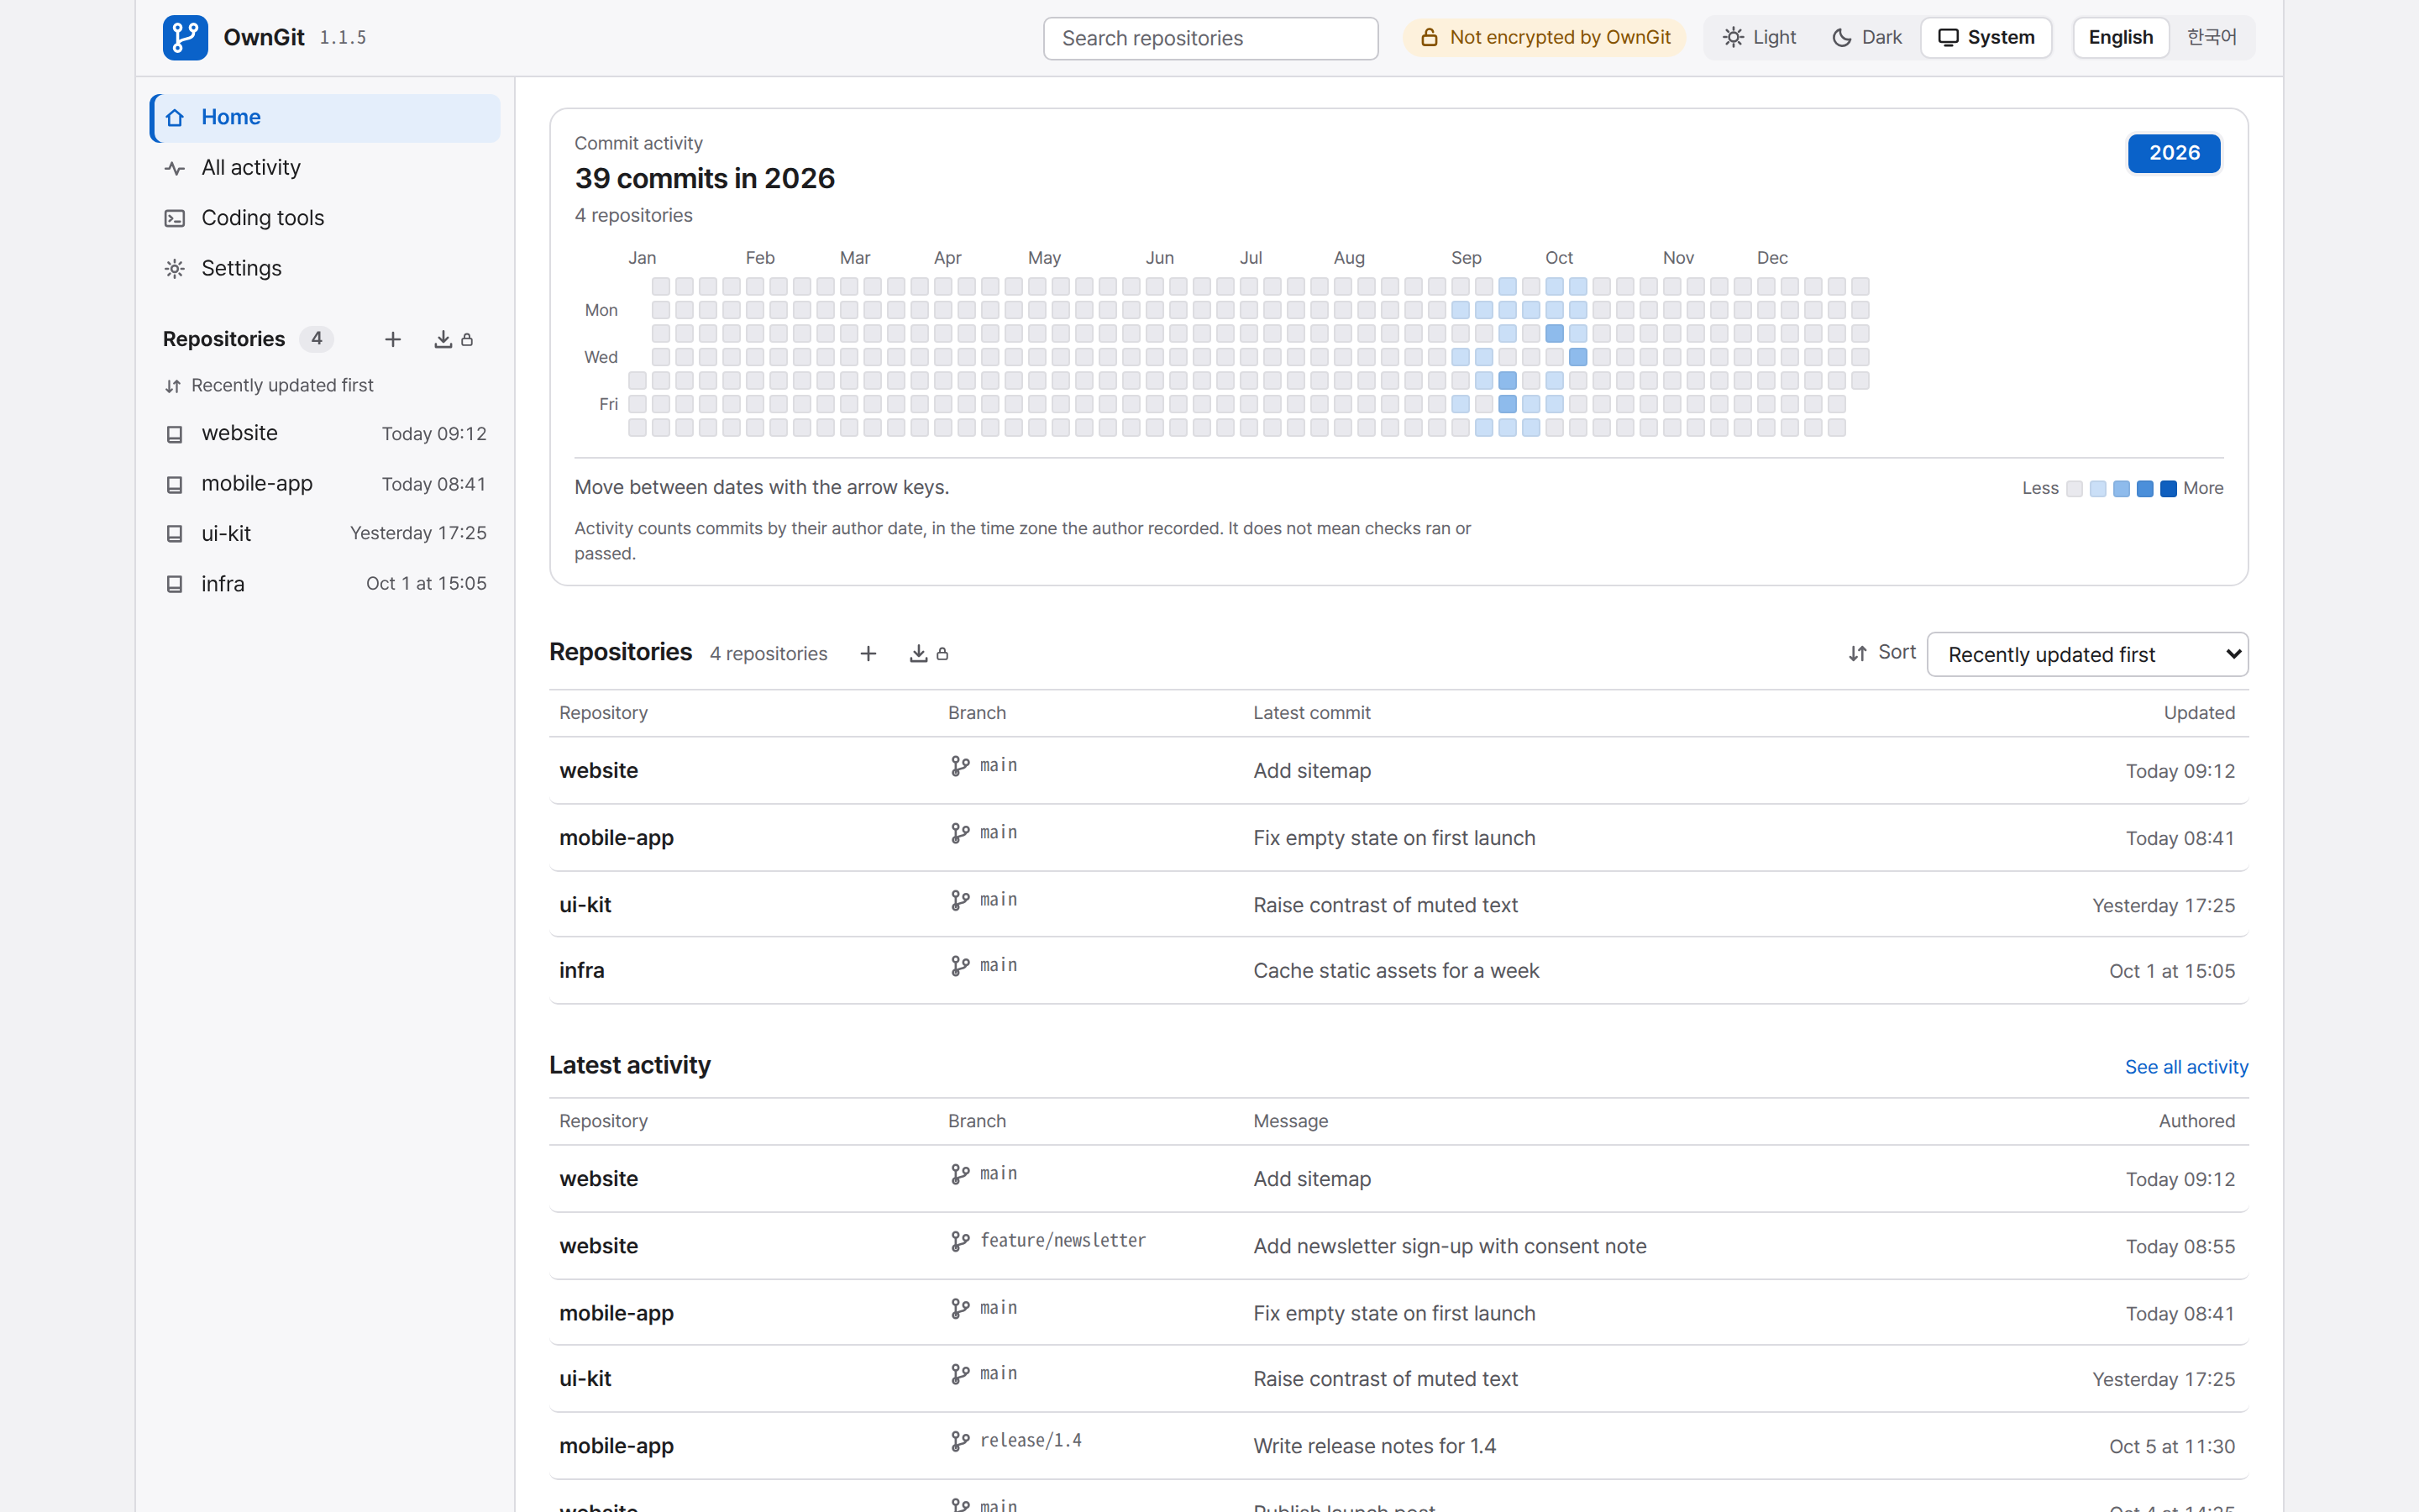This screenshot has width=2419, height=1512.
Task: Select the System theme option
Action: (1986, 37)
